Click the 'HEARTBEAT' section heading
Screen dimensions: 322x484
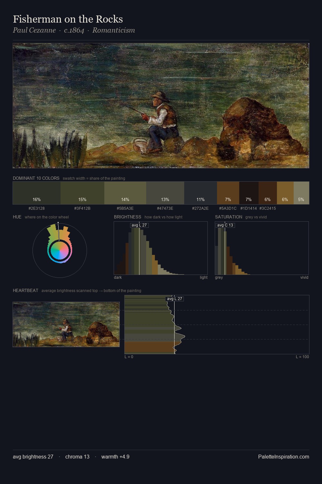click(x=25, y=290)
